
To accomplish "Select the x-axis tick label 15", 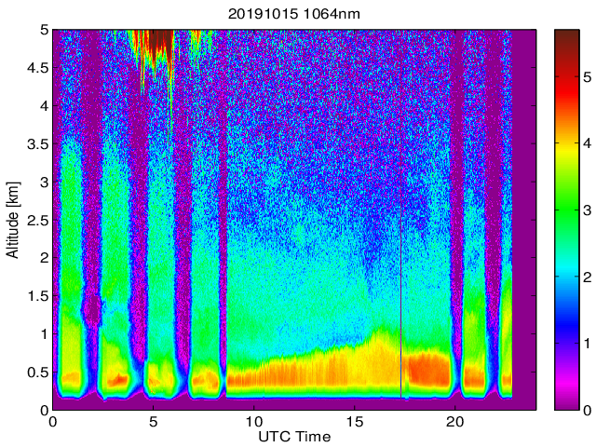I will pos(354,422).
